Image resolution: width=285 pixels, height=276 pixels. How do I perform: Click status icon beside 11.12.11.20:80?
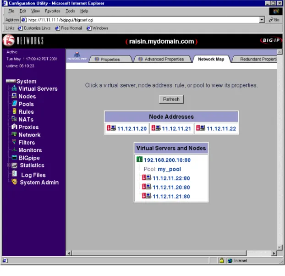coord(147,187)
